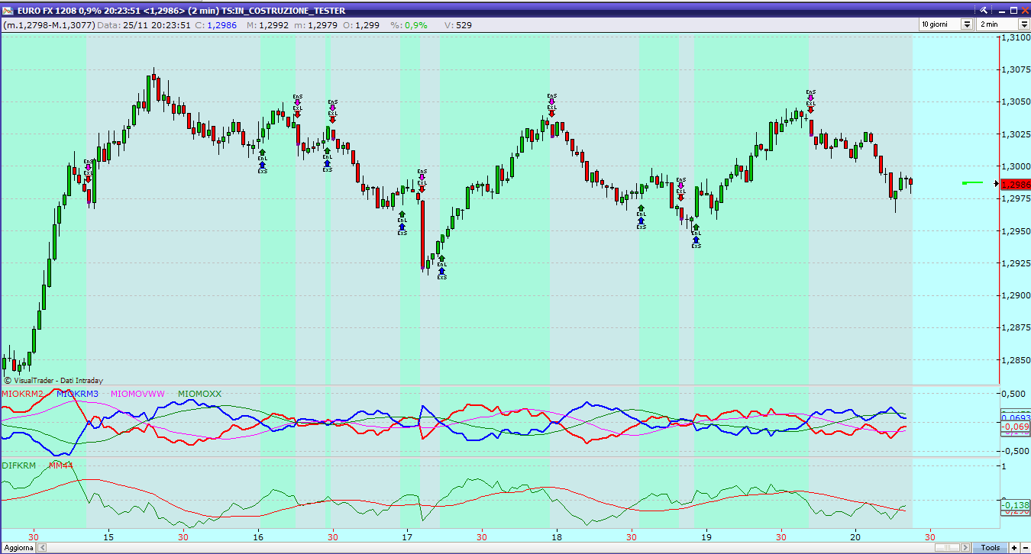The width and height of the screenshot is (1031, 554).
Task: Zoom in with the plus button
Action: point(1013,548)
